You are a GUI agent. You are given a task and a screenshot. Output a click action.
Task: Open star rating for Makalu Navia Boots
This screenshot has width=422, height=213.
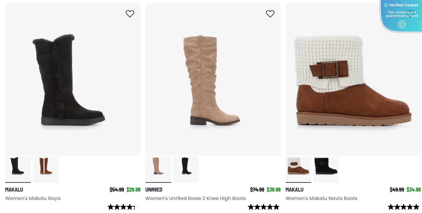pyautogui.click(x=404, y=207)
